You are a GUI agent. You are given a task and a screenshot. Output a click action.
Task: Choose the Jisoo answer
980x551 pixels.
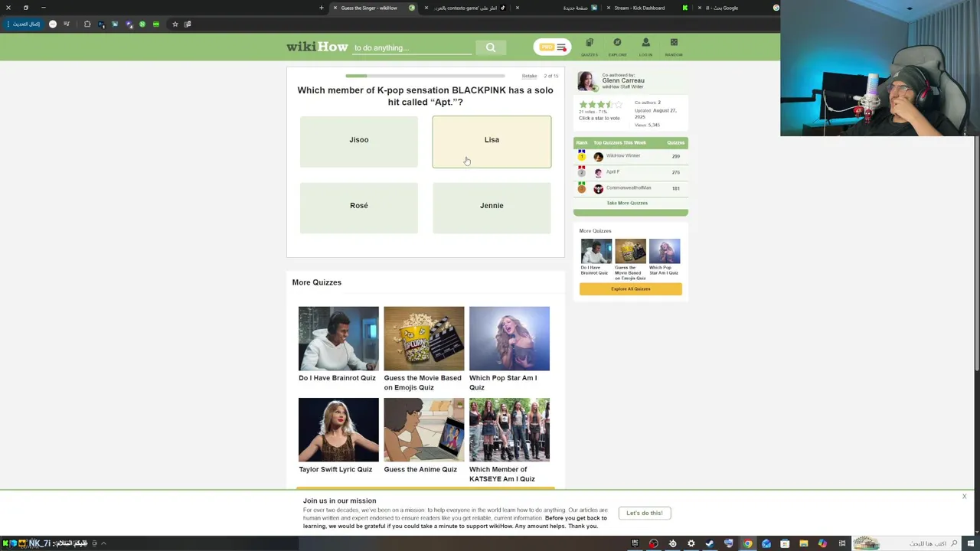tap(359, 142)
